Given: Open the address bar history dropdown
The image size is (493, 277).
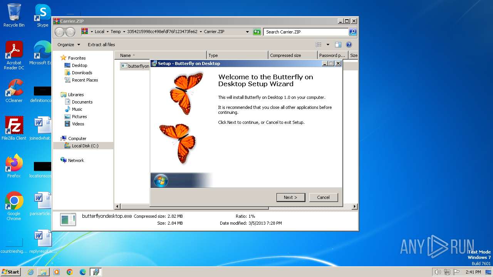Looking at the screenshot, I should (x=247, y=32).
